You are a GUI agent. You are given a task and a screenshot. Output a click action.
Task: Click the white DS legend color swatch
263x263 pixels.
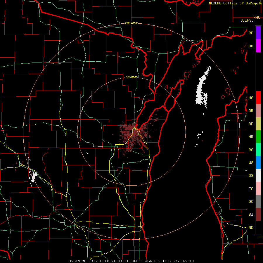click(x=258, y=175)
